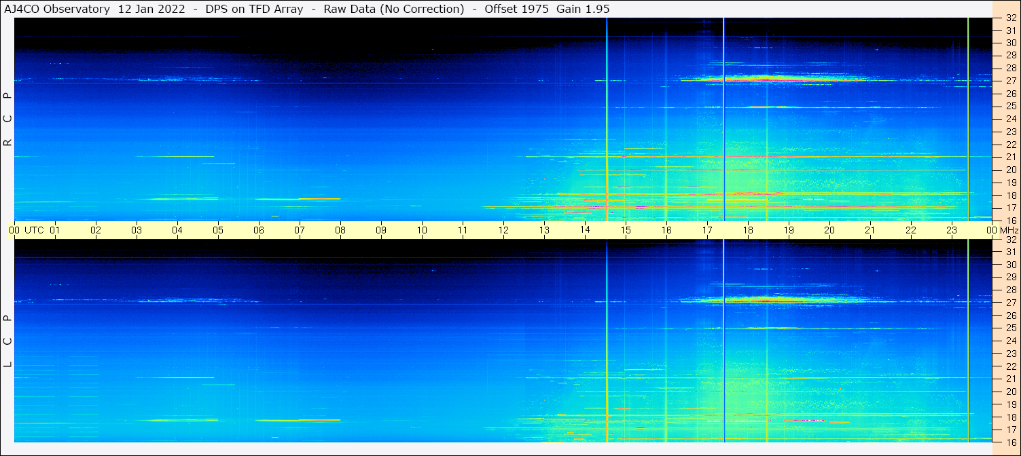Screen dimensions: 1021x456
Task: Select hour 21 on time axis
Action: 870,230
